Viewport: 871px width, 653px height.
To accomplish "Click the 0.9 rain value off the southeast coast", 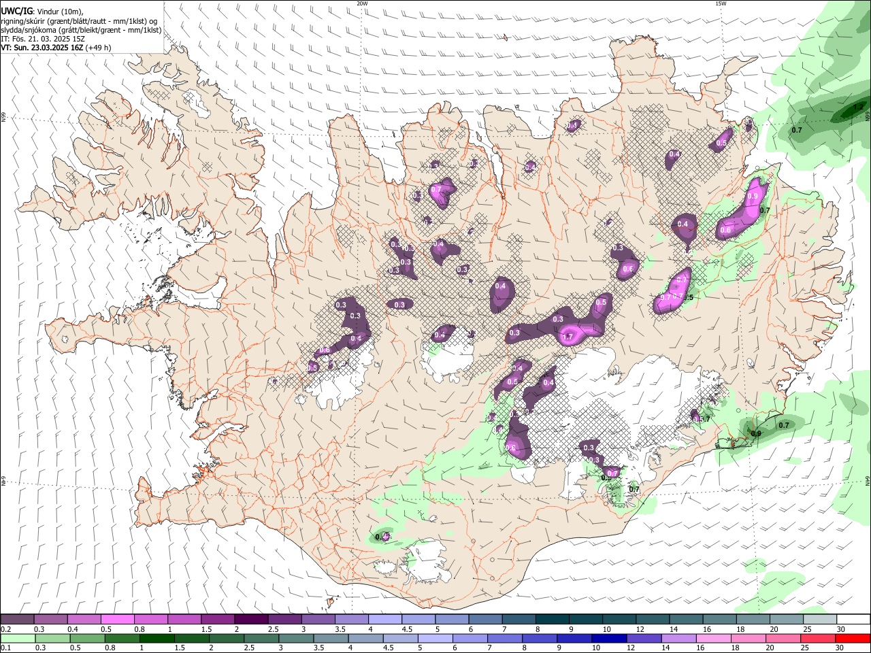I will (756, 433).
